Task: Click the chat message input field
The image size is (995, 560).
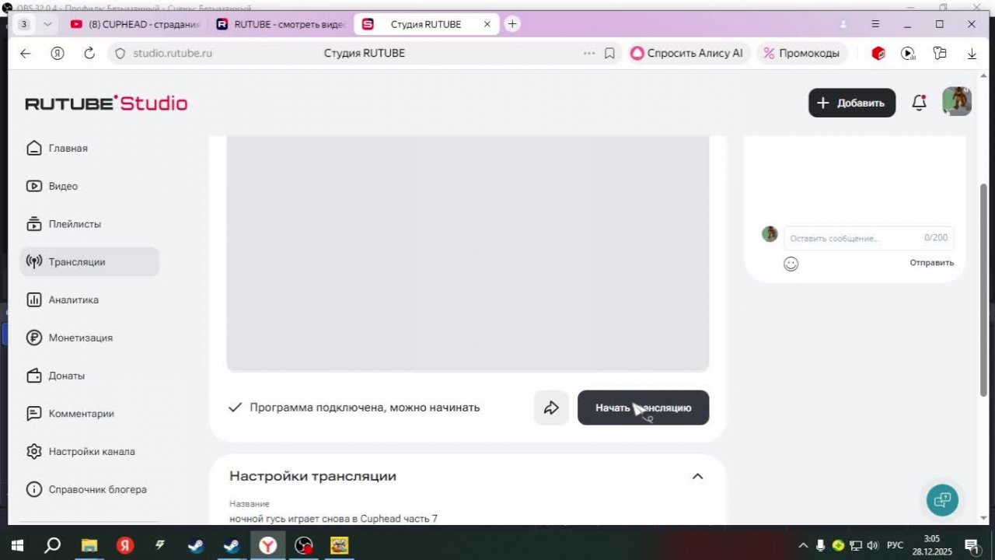Action: coord(868,238)
